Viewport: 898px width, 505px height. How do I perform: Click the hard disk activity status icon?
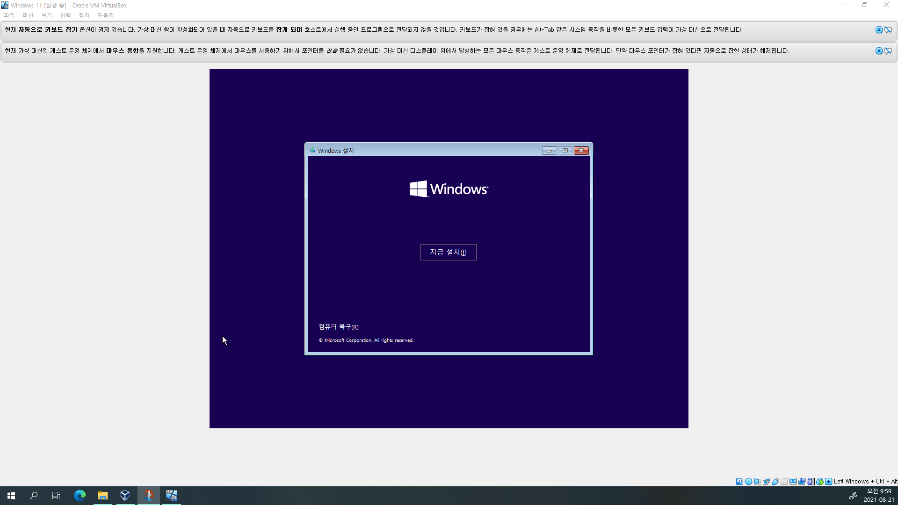point(739,481)
